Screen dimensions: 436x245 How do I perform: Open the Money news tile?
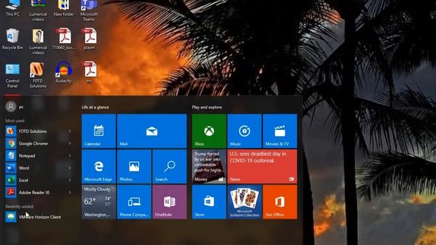[209, 166]
